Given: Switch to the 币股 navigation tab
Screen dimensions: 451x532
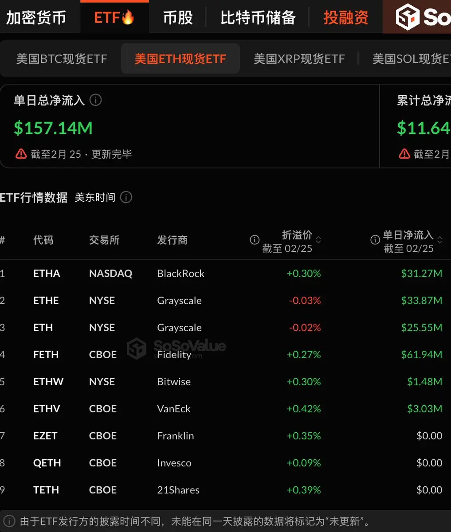Looking at the screenshot, I should [x=178, y=18].
